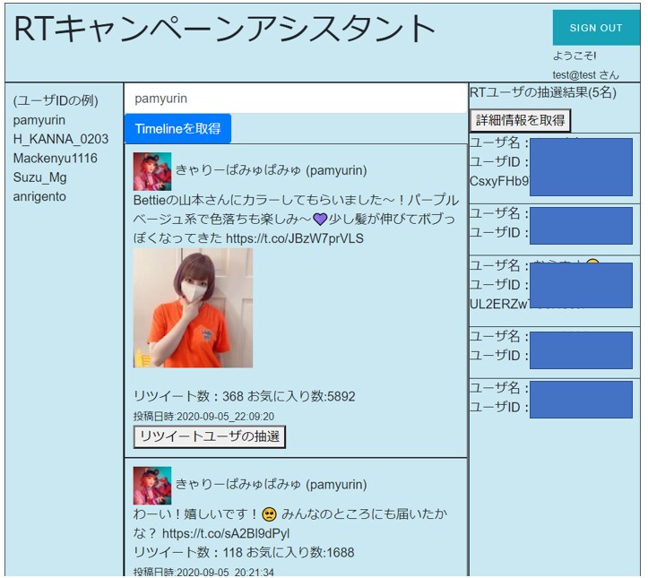Image resolution: width=648 pixels, height=578 pixels.
Task: Click the Bettieの山本さん tweet body text
Action: [296, 220]
